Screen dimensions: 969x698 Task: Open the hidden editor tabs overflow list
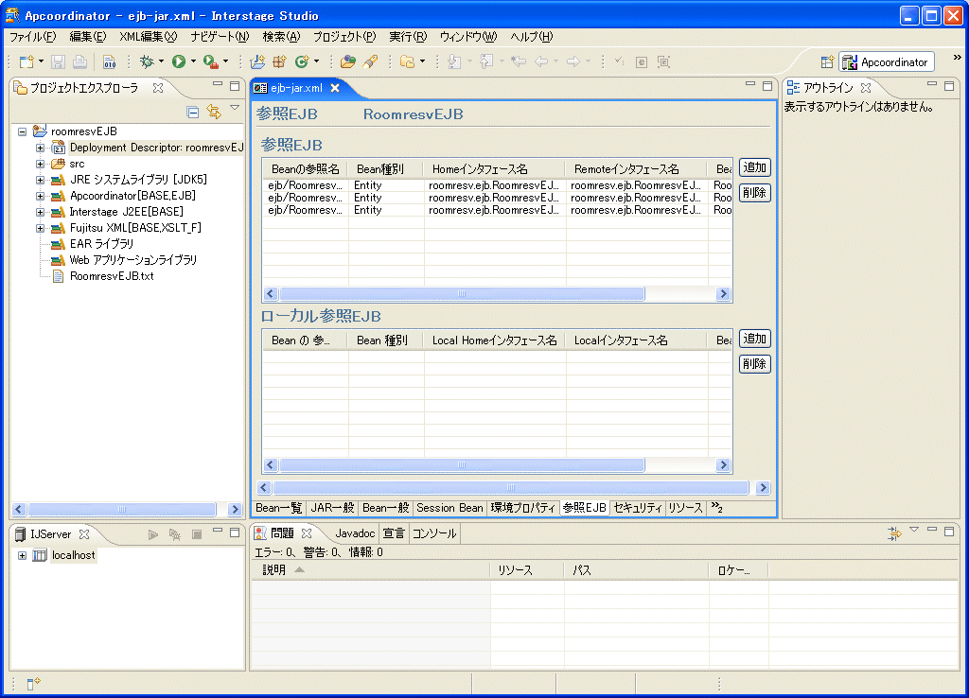[x=716, y=508]
